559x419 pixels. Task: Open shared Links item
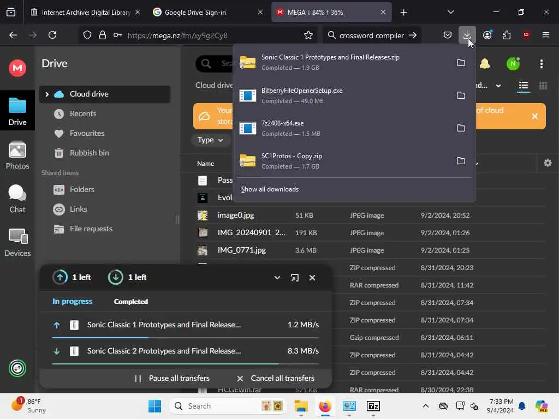point(105,209)
